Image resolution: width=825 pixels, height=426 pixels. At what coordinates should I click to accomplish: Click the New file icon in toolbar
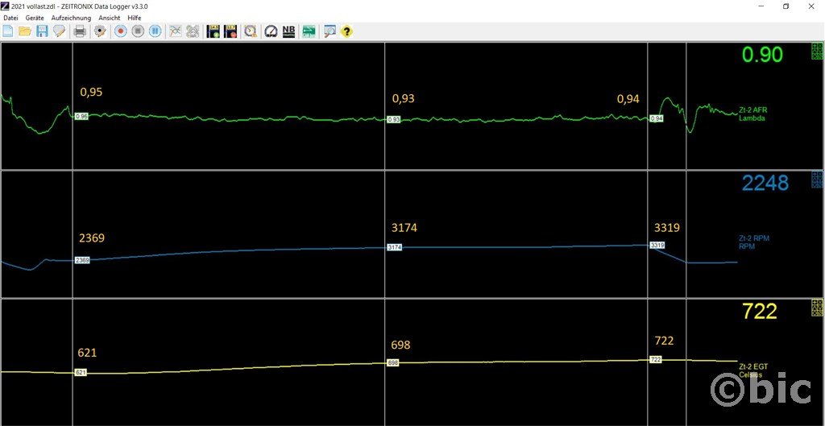(x=8, y=31)
